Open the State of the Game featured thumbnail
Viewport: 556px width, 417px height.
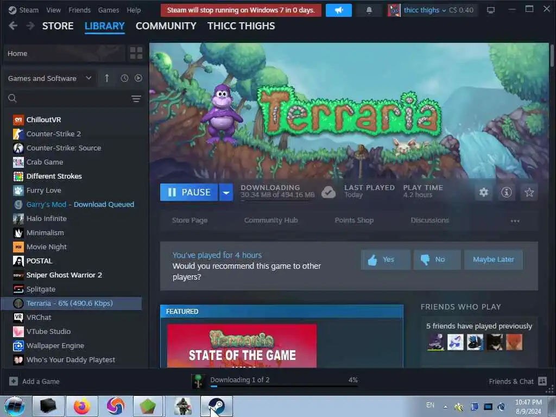pyautogui.click(x=242, y=346)
